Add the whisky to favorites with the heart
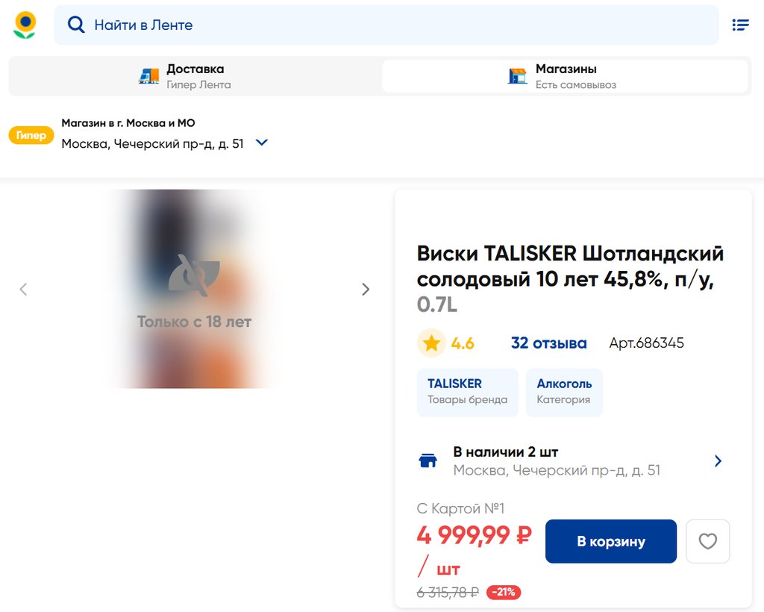Screen dimensions: 764x612 707,541
